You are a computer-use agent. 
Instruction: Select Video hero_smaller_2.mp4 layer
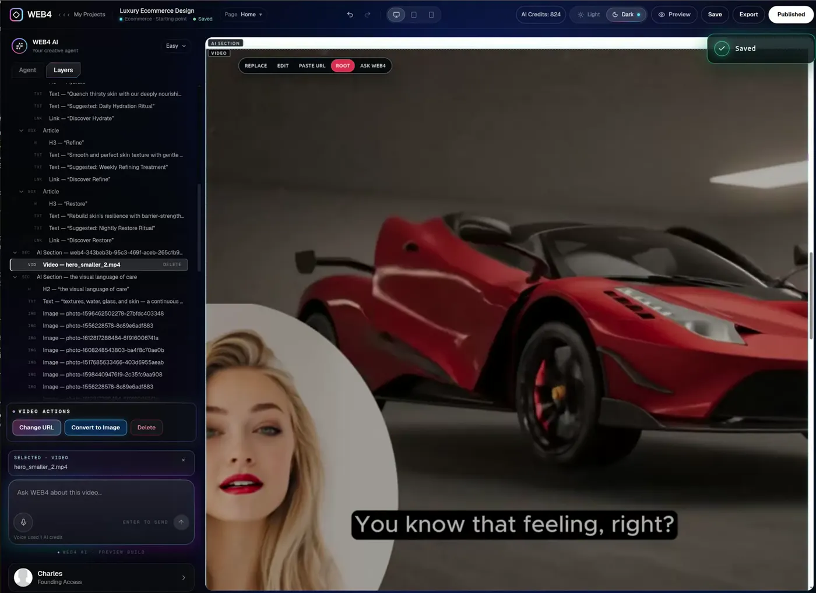point(99,264)
